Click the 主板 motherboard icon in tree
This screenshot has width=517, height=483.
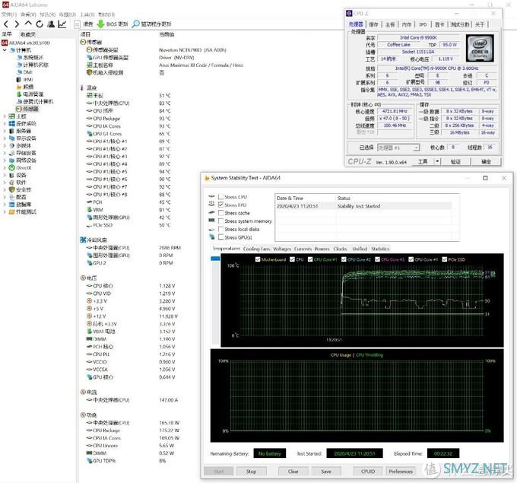[x=12, y=116]
